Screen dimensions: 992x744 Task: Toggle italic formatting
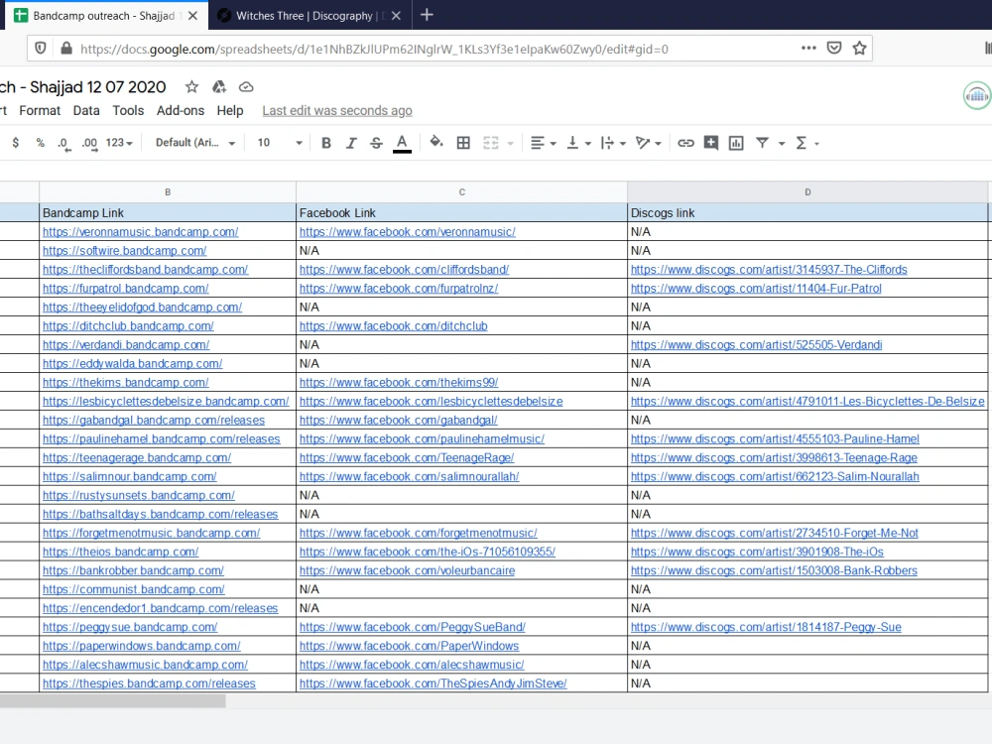coord(351,143)
